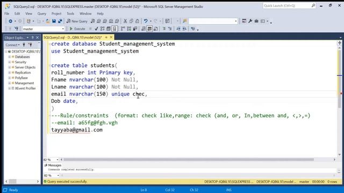Open the Edit menu

17,13
